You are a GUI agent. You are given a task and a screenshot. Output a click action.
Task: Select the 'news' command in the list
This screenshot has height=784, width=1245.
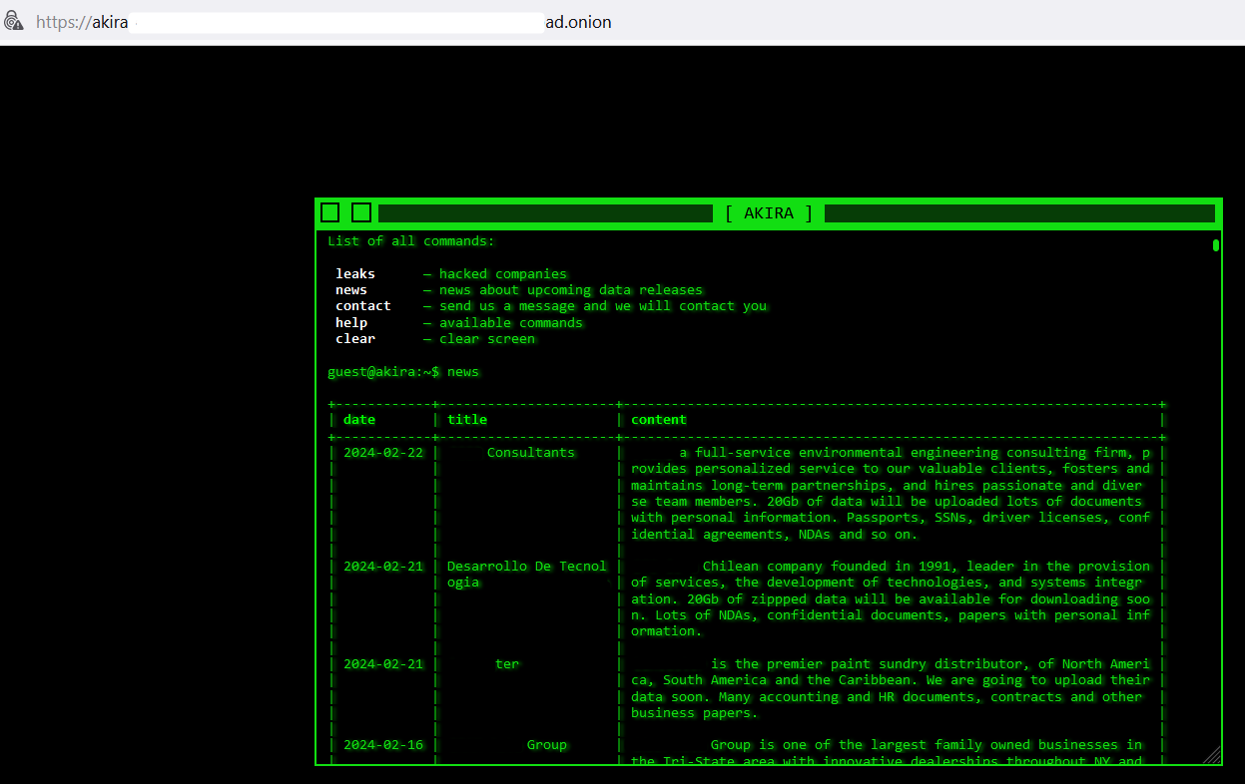(x=351, y=290)
